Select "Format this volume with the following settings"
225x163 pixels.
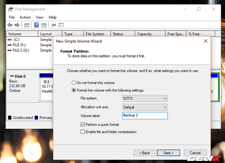74,90
